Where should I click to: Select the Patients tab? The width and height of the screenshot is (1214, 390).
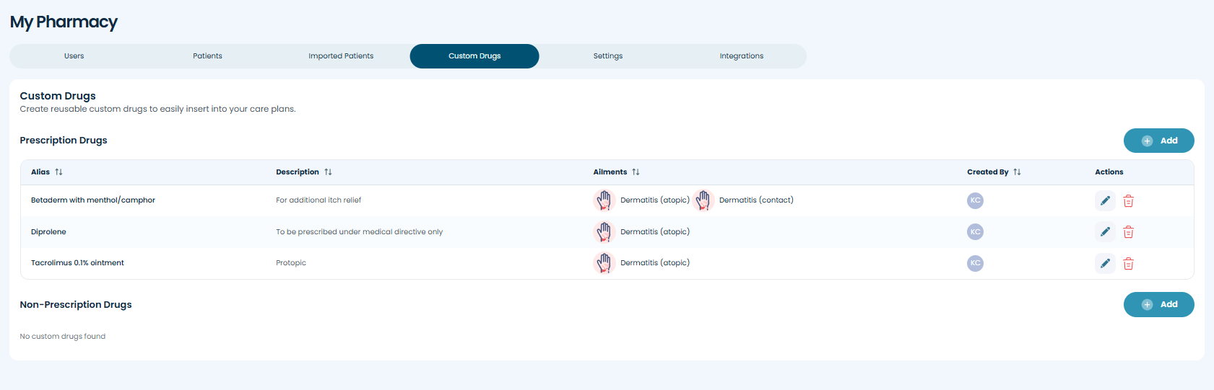tap(207, 56)
